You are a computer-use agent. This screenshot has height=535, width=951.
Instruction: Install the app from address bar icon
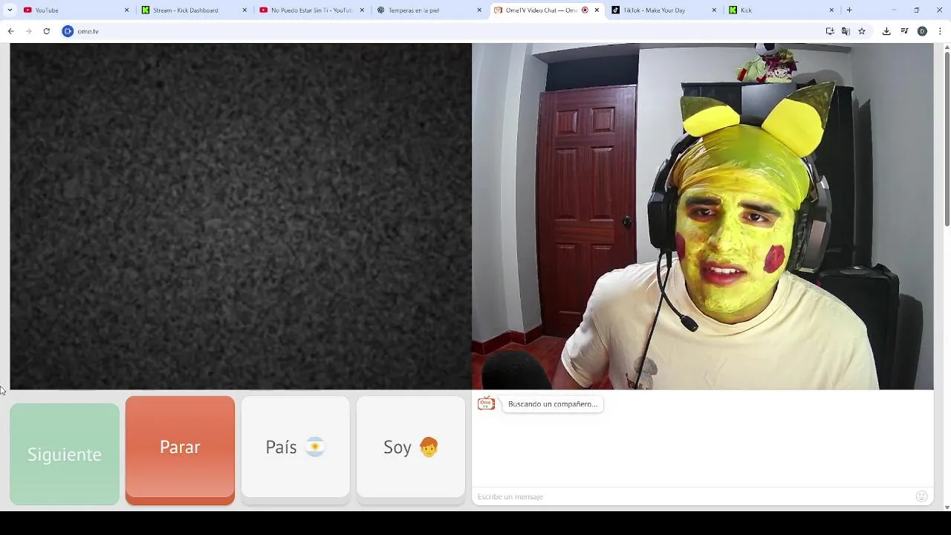(830, 31)
